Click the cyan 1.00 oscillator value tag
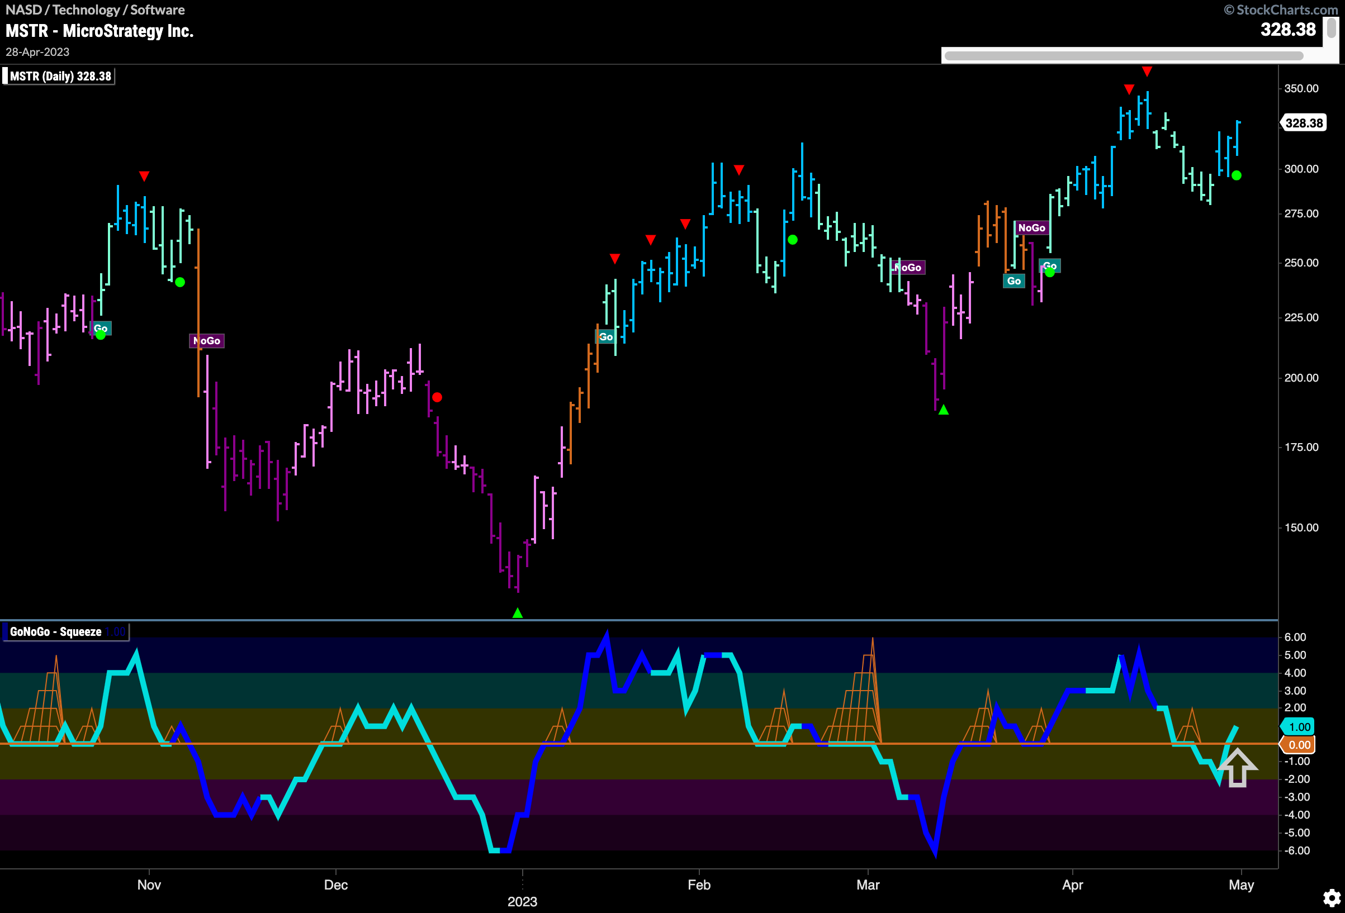The width and height of the screenshot is (1345, 913). 1297,727
